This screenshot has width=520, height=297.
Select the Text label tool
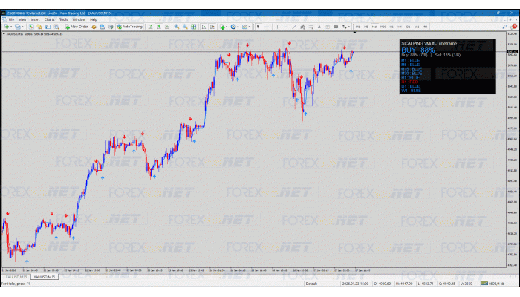pyautogui.click(x=321, y=27)
